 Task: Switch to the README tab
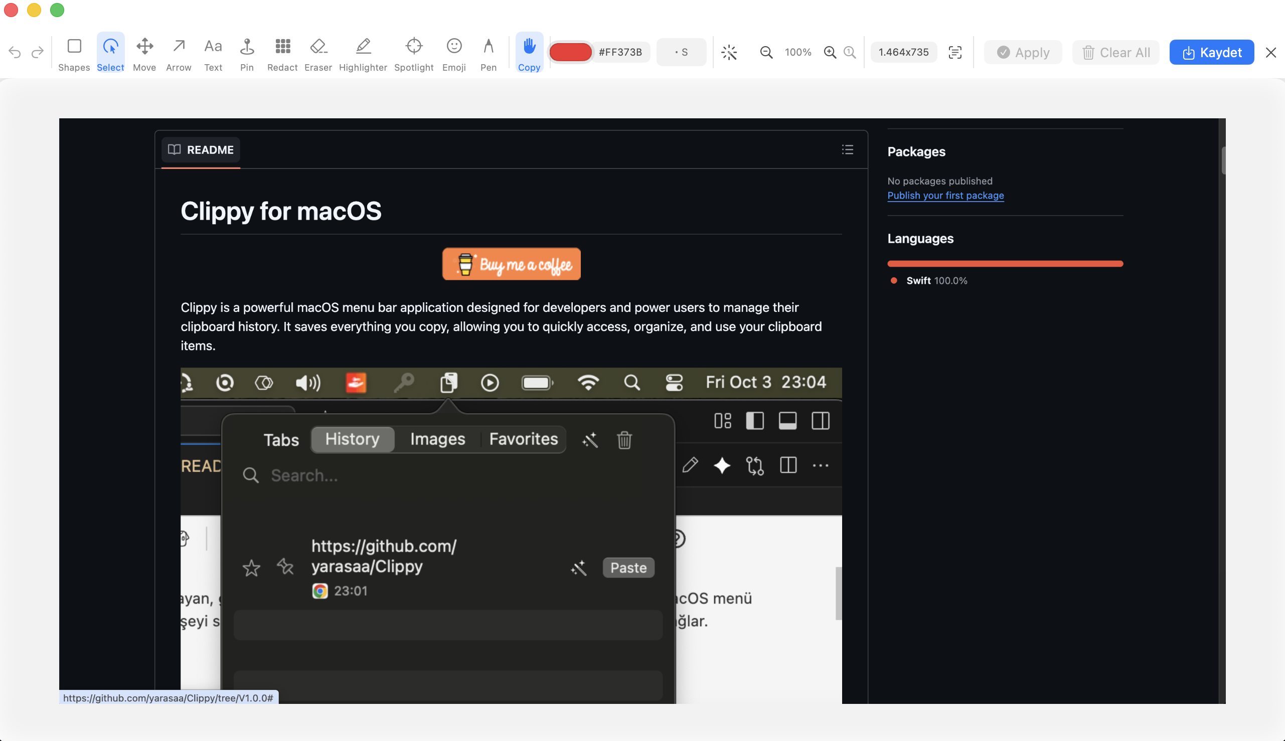click(x=200, y=149)
